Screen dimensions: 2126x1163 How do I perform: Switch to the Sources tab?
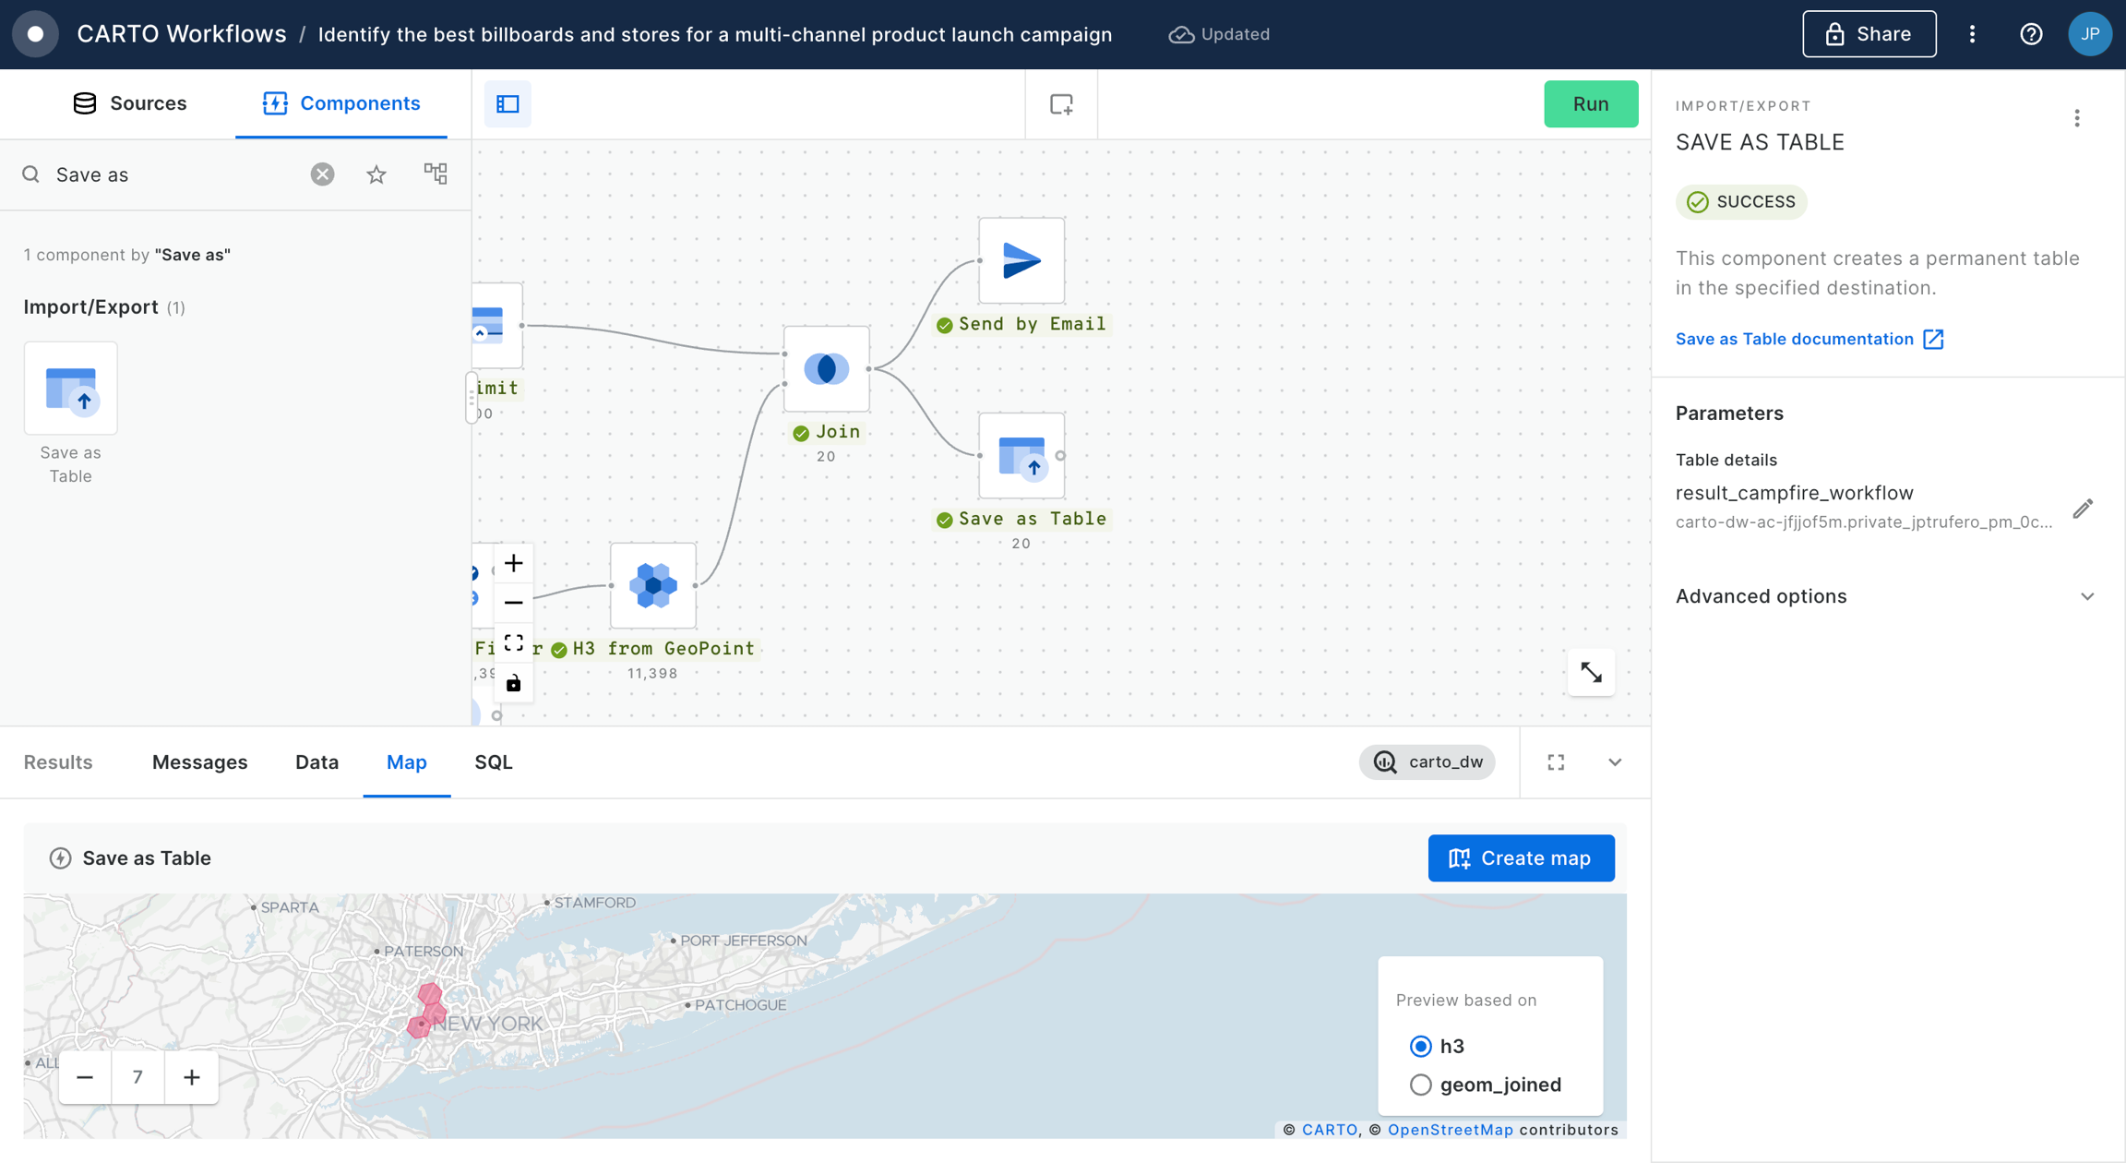point(129,103)
